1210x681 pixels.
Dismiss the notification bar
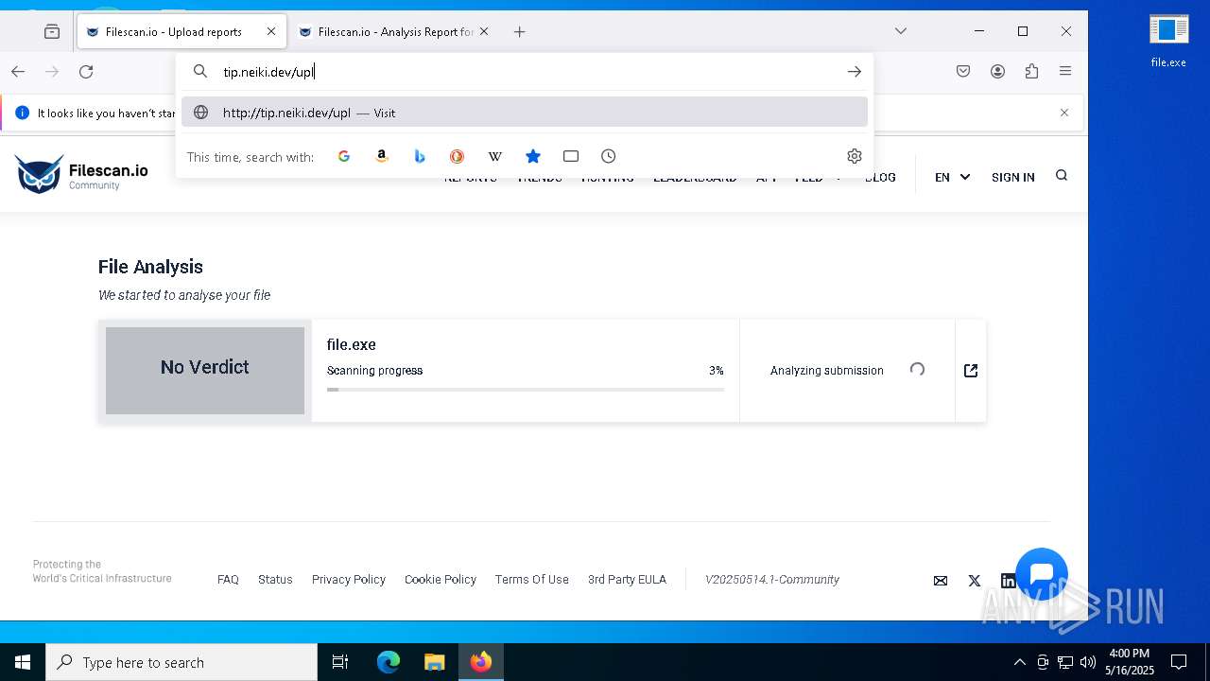[1064, 113]
